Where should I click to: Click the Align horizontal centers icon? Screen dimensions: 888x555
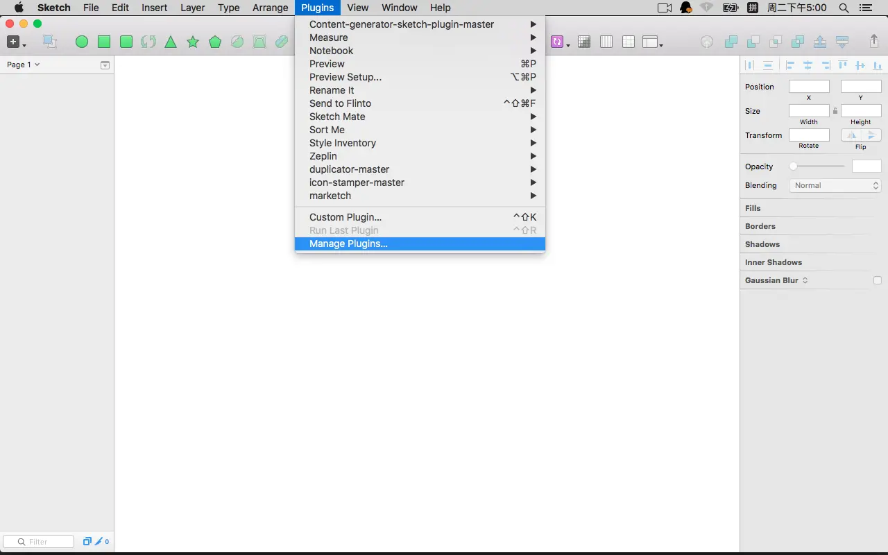click(x=808, y=65)
